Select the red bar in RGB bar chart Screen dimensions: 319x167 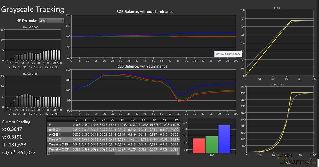point(199,145)
